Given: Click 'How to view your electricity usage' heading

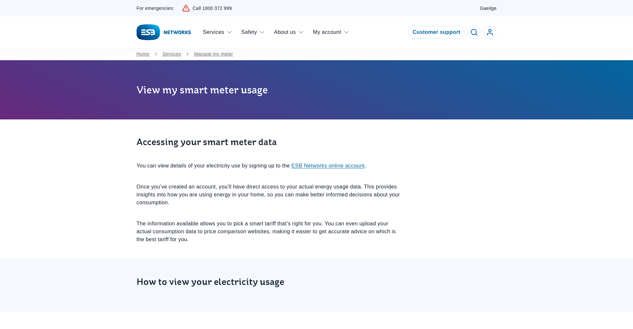Looking at the screenshot, I should [210, 282].
